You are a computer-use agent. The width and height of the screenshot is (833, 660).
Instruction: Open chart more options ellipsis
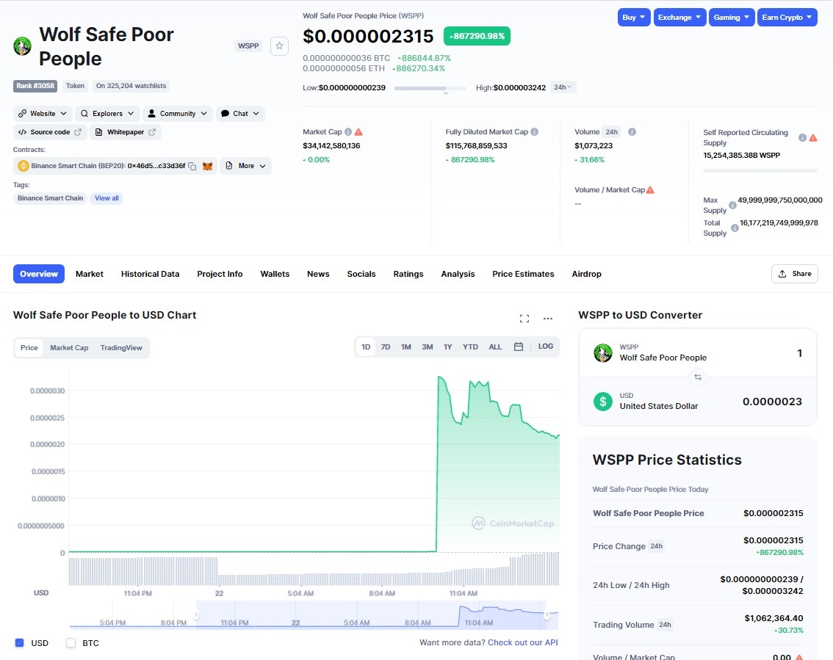pyautogui.click(x=548, y=319)
